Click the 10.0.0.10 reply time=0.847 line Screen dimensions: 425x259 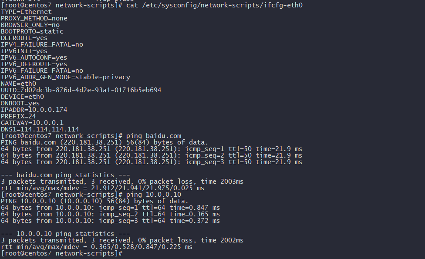(x=110, y=208)
